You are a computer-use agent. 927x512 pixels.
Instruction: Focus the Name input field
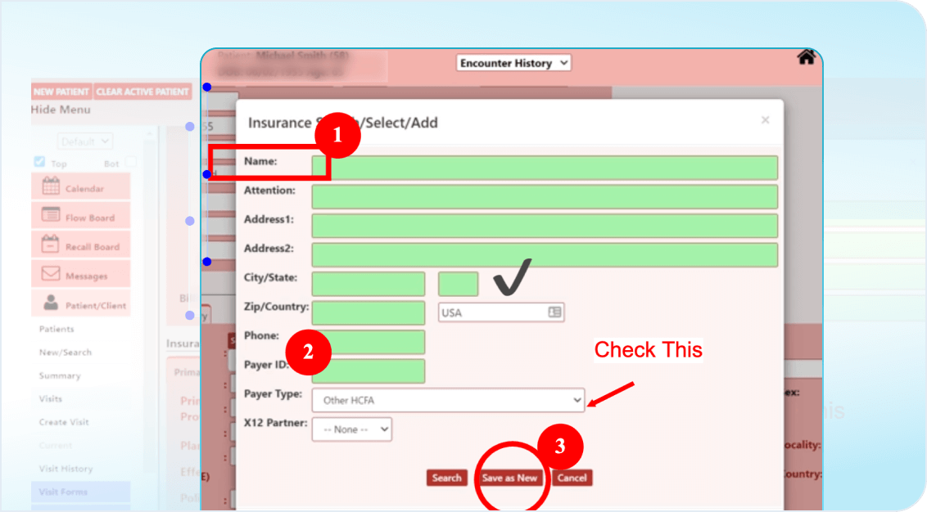(545, 168)
